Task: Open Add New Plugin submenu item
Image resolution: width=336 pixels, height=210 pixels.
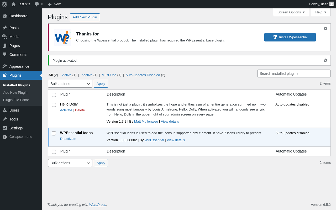Action: (21, 93)
